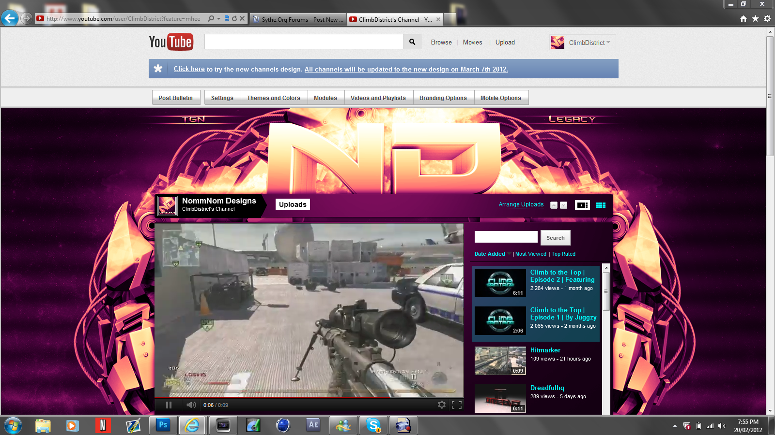
Task: Click the channel Search button
Action: point(556,238)
